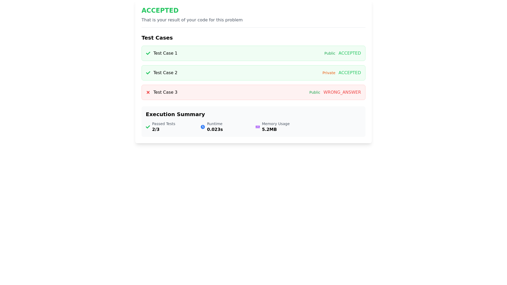This screenshot has height=285, width=507.
Task: Click the ACCEPTED status on Test Case 2
Action: [x=350, y=73]
